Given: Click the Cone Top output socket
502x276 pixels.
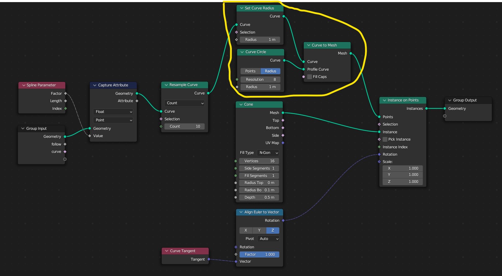Looking at the screenshot, I should point(283,120).
